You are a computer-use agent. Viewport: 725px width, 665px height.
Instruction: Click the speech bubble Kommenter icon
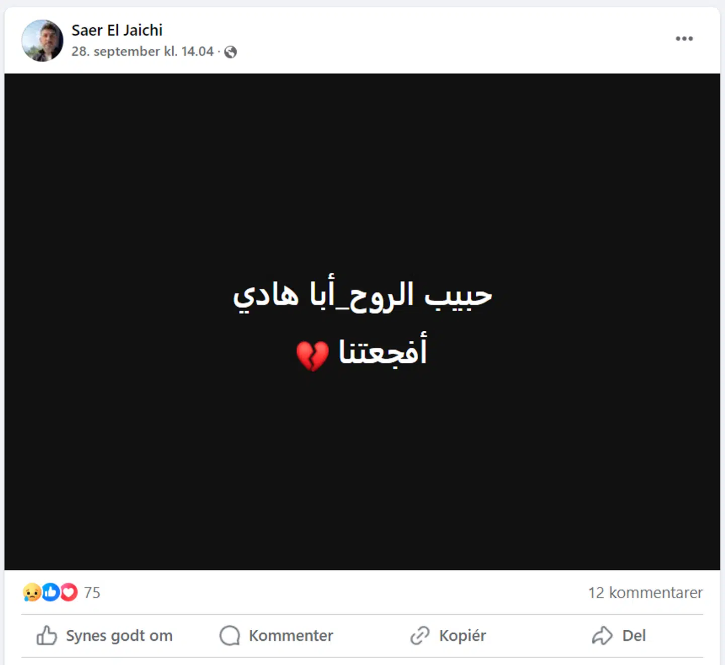point(230,636)
